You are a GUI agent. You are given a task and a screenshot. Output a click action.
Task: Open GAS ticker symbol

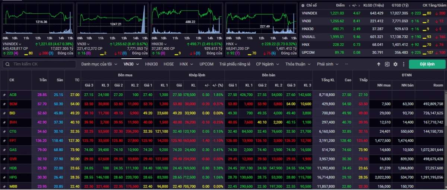[13, 149]
